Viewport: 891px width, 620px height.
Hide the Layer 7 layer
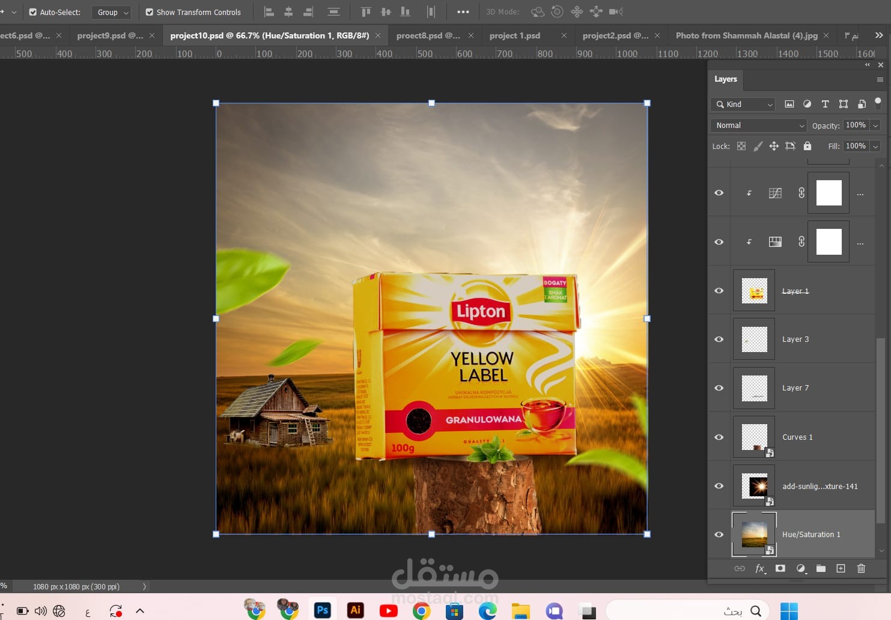click(x=719, y=388)
